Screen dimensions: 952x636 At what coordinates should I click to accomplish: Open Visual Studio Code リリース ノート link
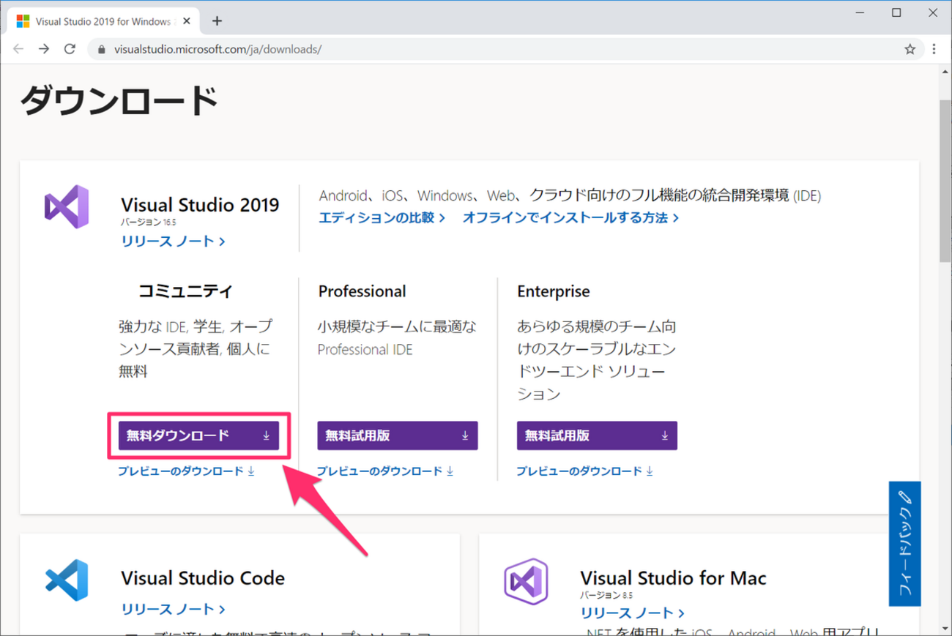coord(173,609)
